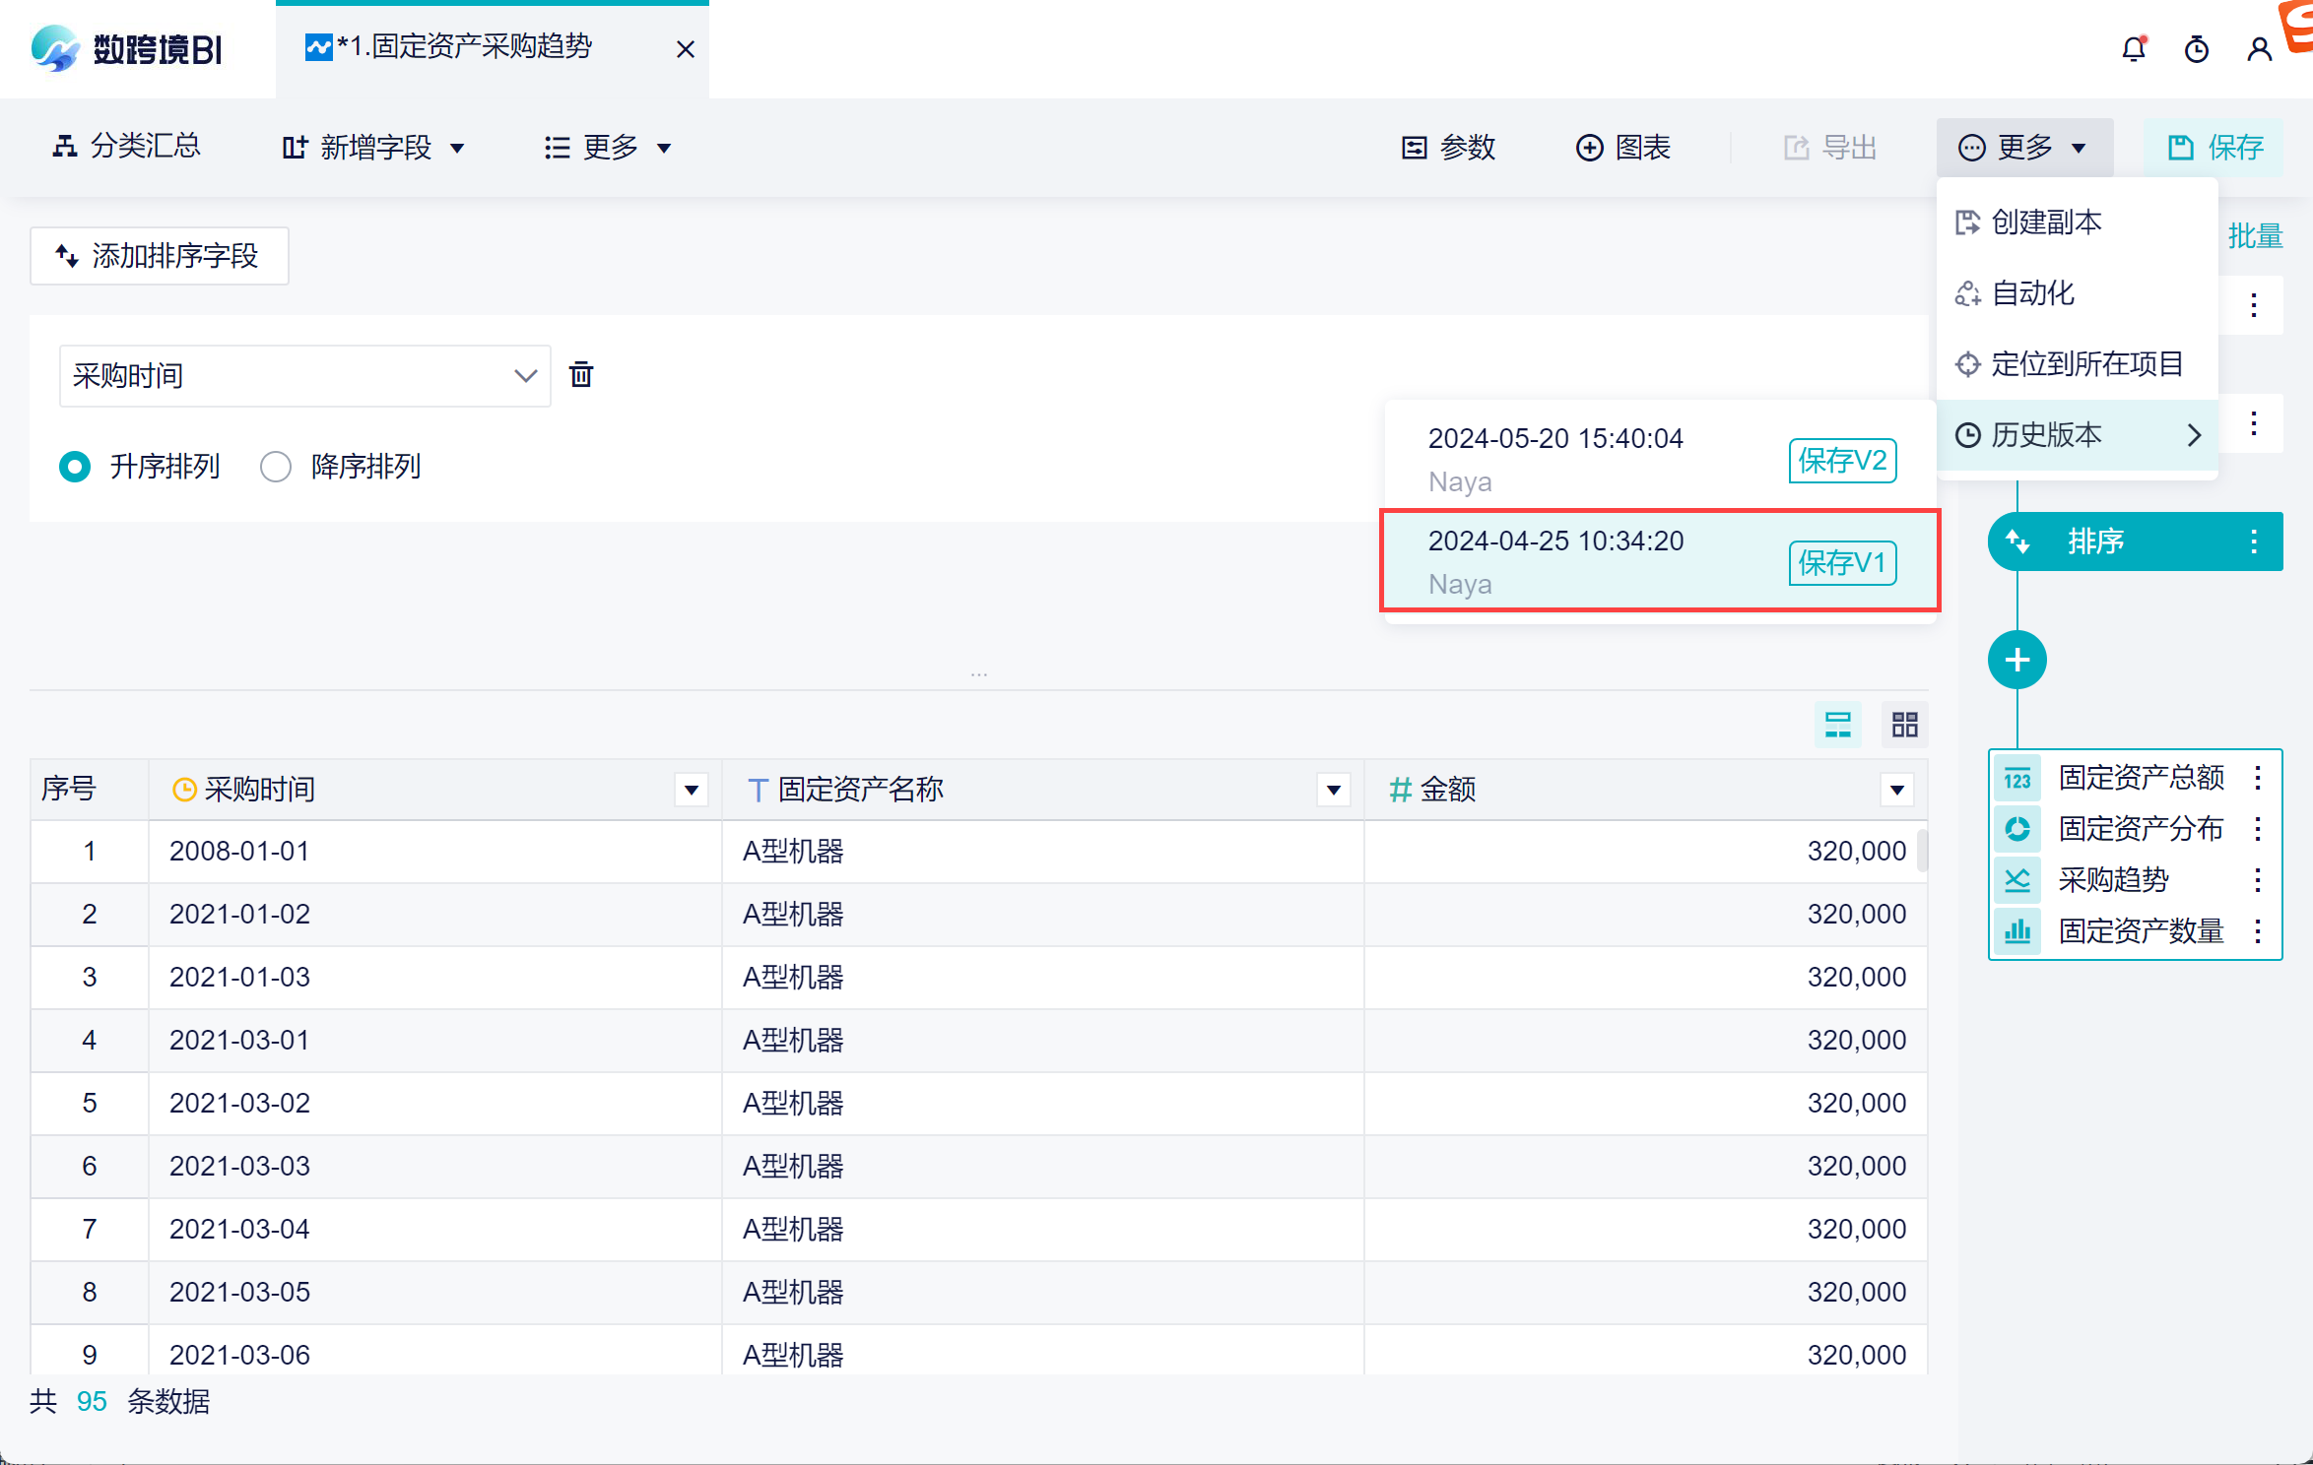Expand the 新增字段 dropdown menu

coord(373,148)
